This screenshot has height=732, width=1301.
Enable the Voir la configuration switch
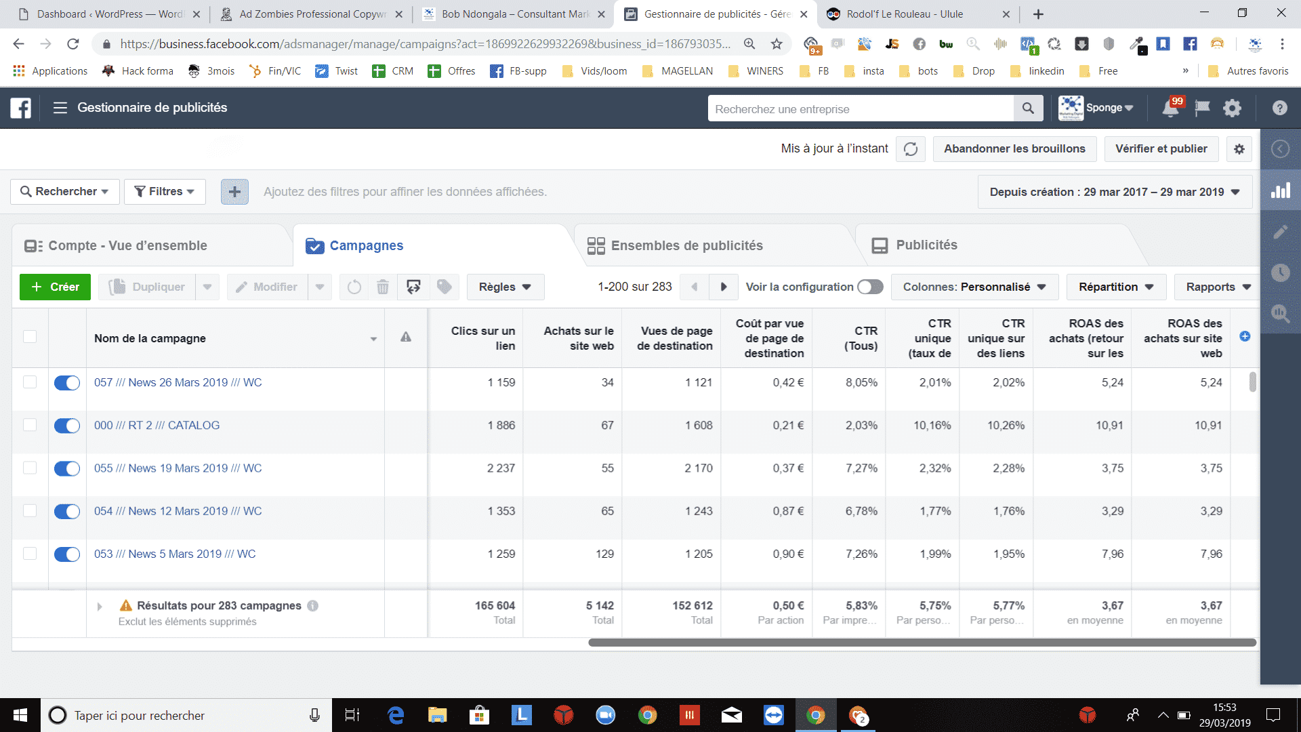pyautogui.click(x=870, y=287)
